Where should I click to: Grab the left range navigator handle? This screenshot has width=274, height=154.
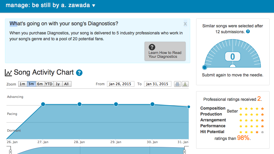pyautogui.click(x=10, y=152)
